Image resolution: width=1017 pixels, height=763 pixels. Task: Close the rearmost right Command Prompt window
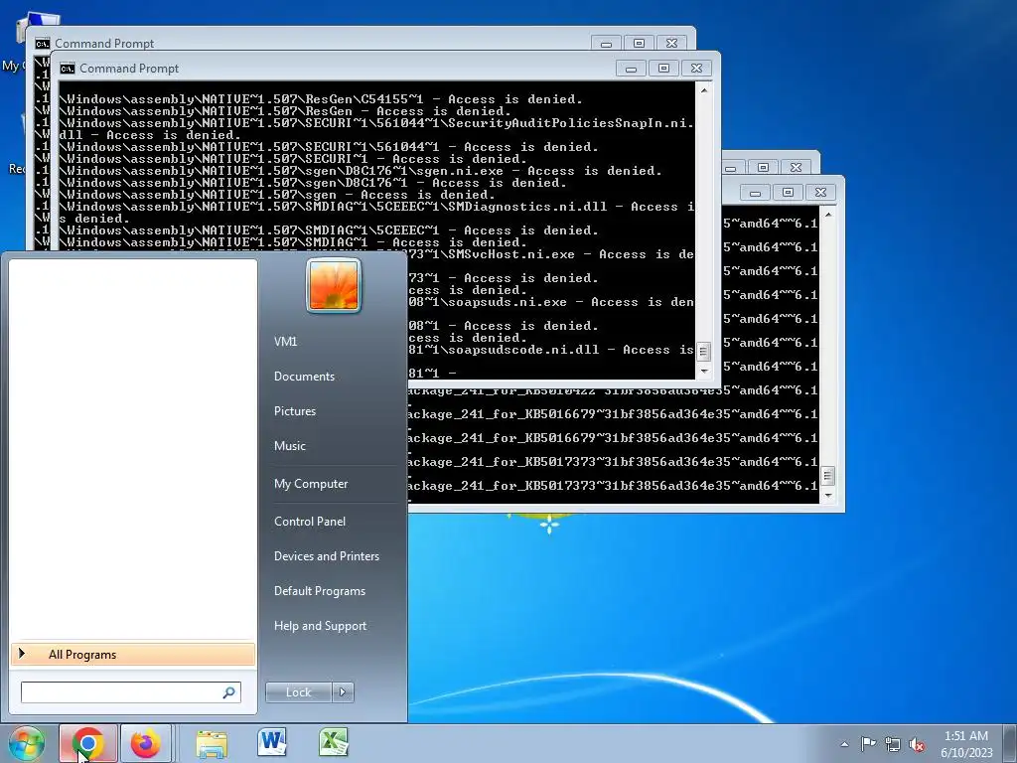coord(796,167)
